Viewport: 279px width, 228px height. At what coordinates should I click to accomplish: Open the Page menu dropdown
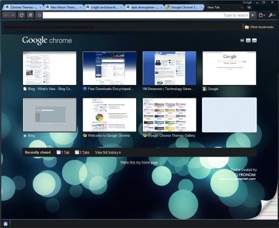point(262,15)
